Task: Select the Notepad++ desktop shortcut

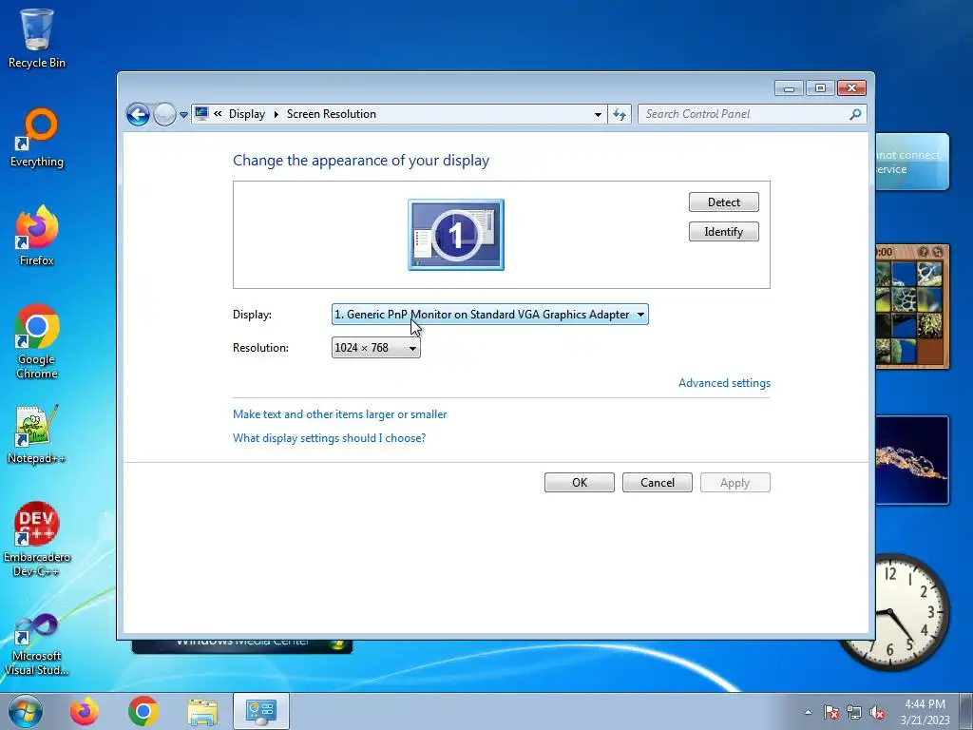Action: pos(37,434)
